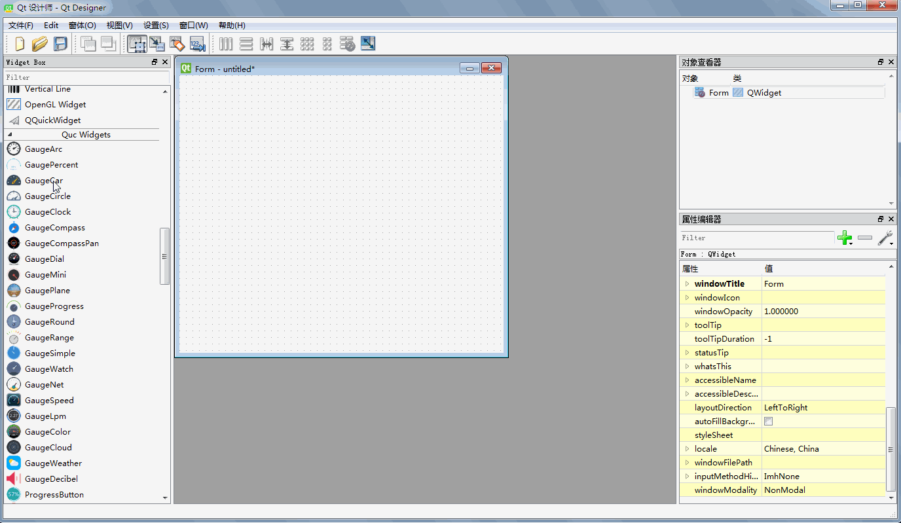Expand the statusTip property
This screenshot has height=523, width=901.
[x=687, y=353]
